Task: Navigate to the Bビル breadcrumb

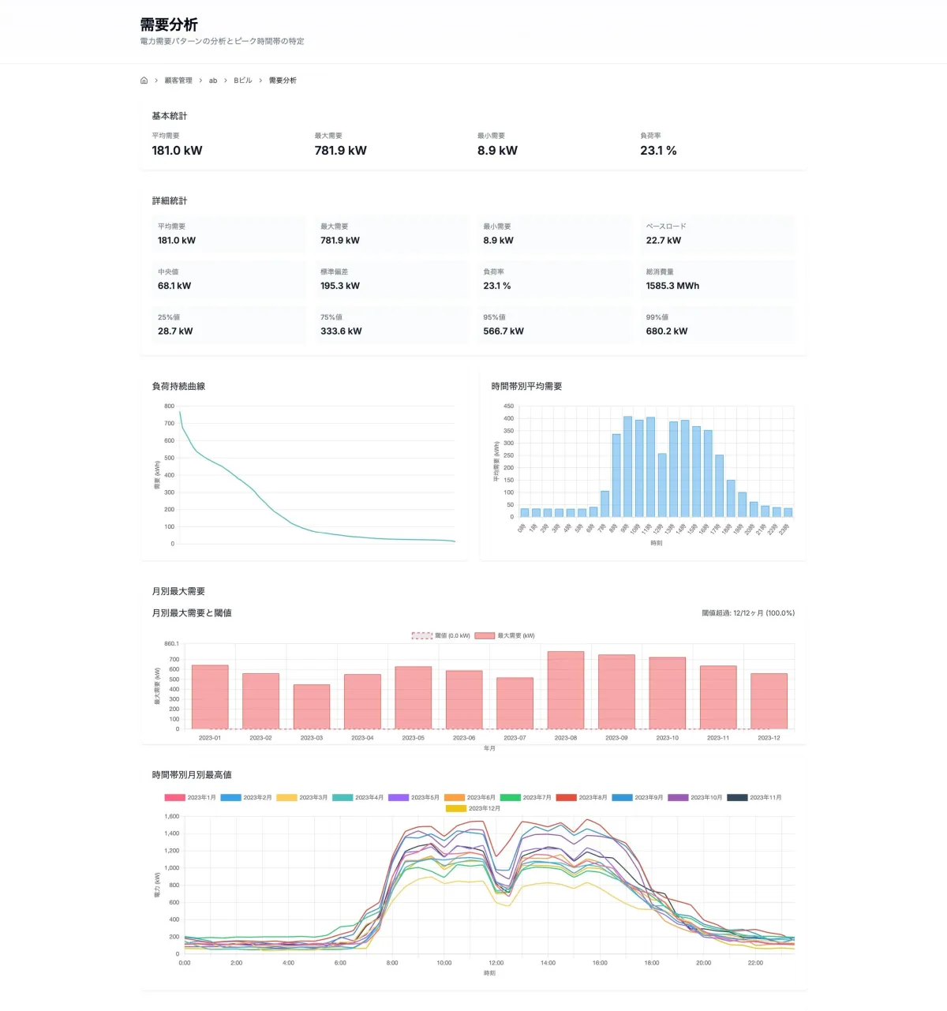Action: pos(243,81)
